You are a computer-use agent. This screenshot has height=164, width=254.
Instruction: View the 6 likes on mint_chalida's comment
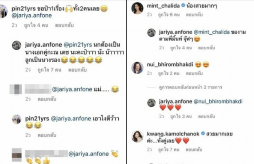tap(169, 15)
